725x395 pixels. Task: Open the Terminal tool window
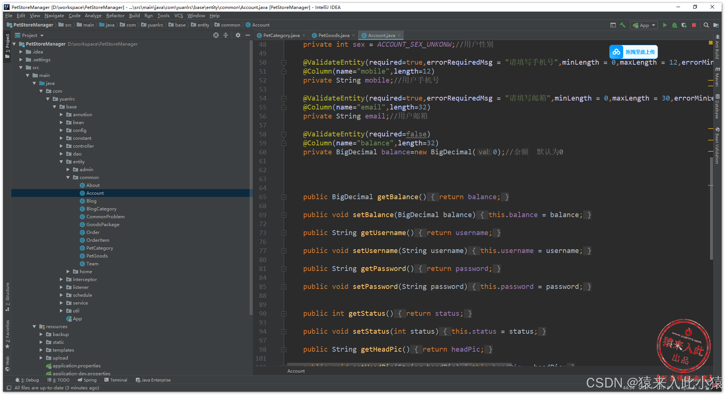[x=116, y=380]
